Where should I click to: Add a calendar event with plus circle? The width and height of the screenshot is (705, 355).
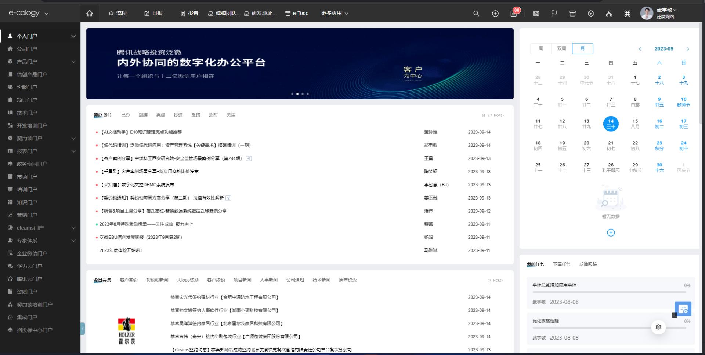click(x=611, y=233)
